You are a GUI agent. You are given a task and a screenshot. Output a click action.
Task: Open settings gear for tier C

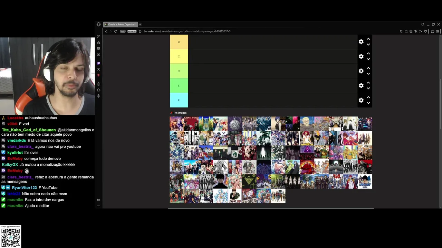point(361,56)
